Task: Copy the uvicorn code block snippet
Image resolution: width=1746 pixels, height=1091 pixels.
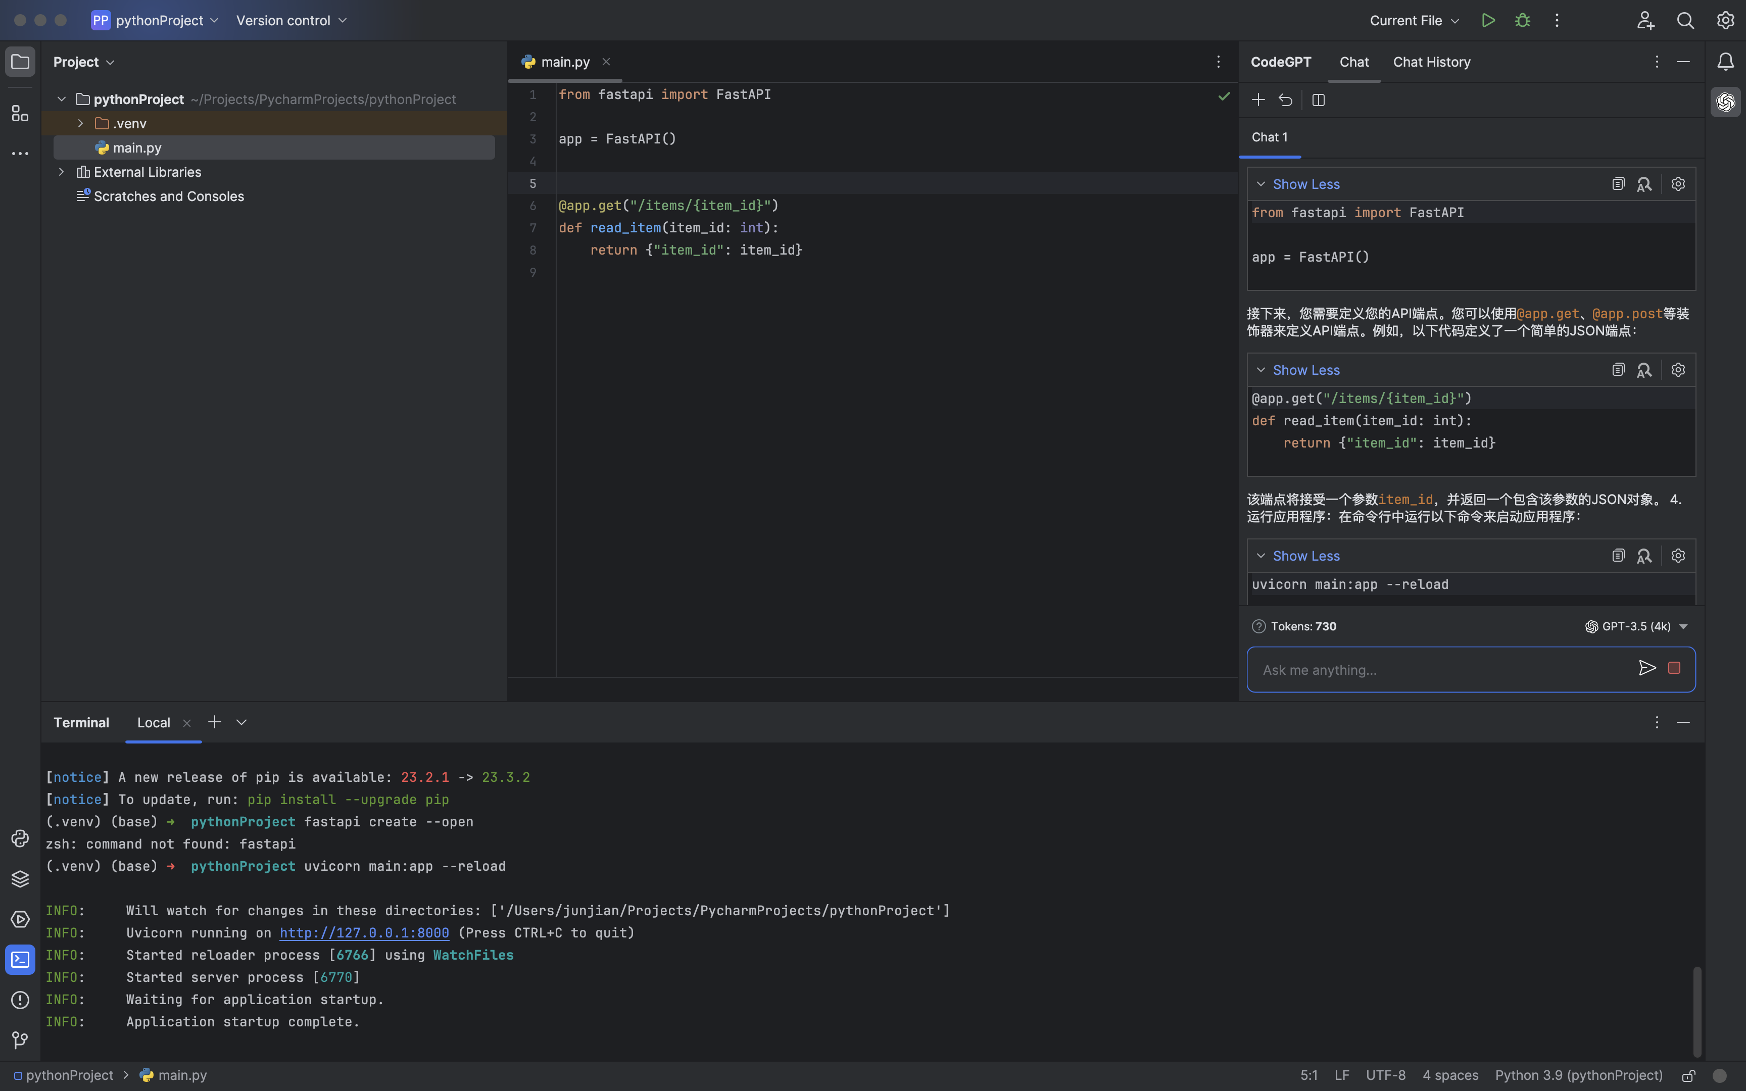Action: [1618, 556]
